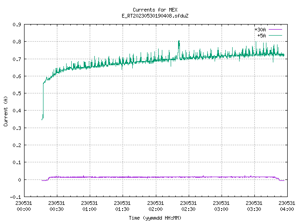
Task: Click the +30A ramp-down near the trace's end
Action: click(277, 179)
